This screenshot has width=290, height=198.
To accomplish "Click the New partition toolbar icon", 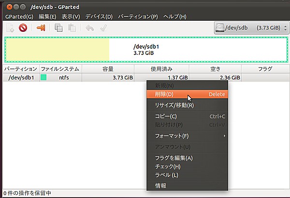I will point(10,28).
